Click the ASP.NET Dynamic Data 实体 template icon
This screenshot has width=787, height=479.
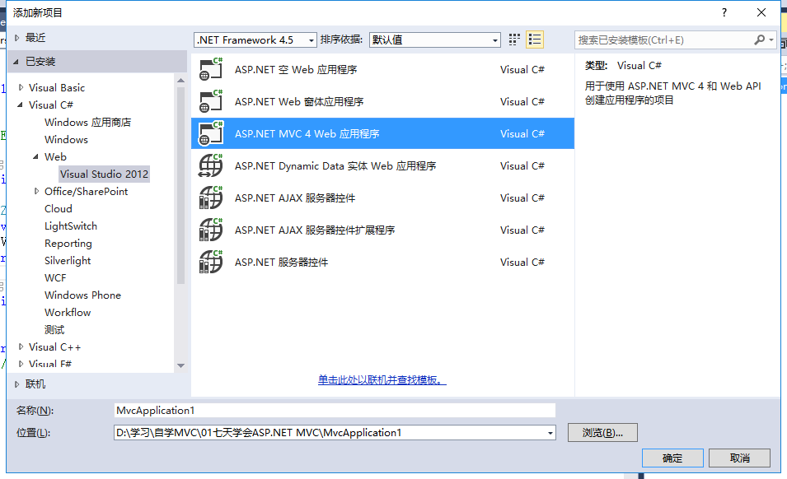tap(211, 165)
